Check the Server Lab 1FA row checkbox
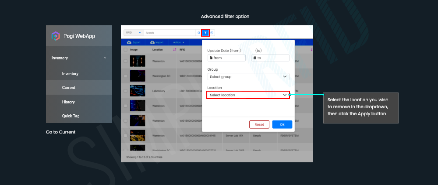This screenshot has height=185, width=438. pos(125,136)
